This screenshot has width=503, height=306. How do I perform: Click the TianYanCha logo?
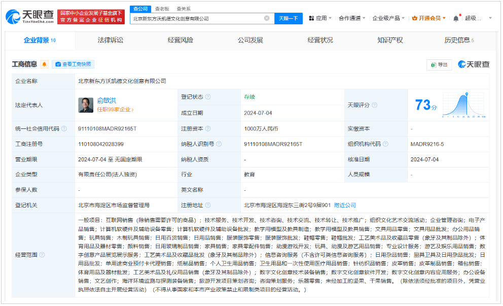click(x=30, y=16)
